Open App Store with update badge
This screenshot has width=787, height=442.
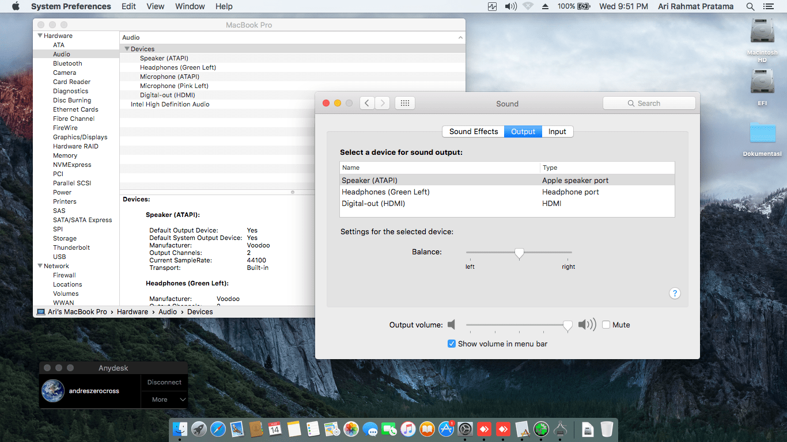[446, 429]
